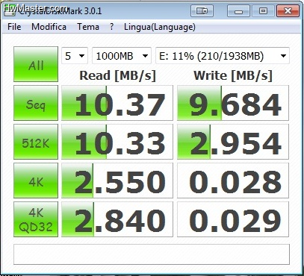Click the All benchmark button
The height and width of the screenshot is (276, 304).
[x=36, y=64]
